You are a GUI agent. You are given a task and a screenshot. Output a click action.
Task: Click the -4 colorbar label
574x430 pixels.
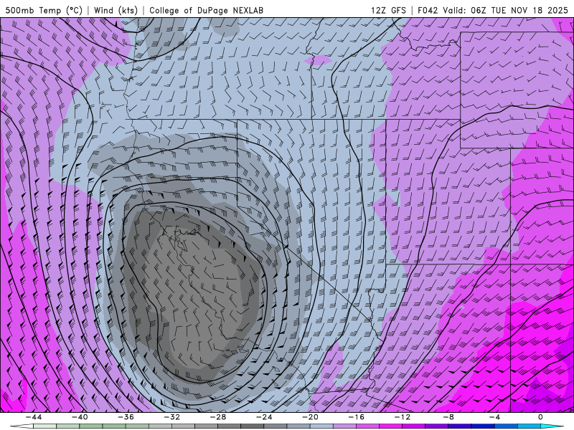[494, 417]
